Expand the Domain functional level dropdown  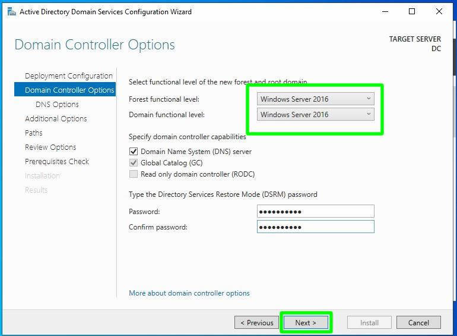click(x=316, y=114)
